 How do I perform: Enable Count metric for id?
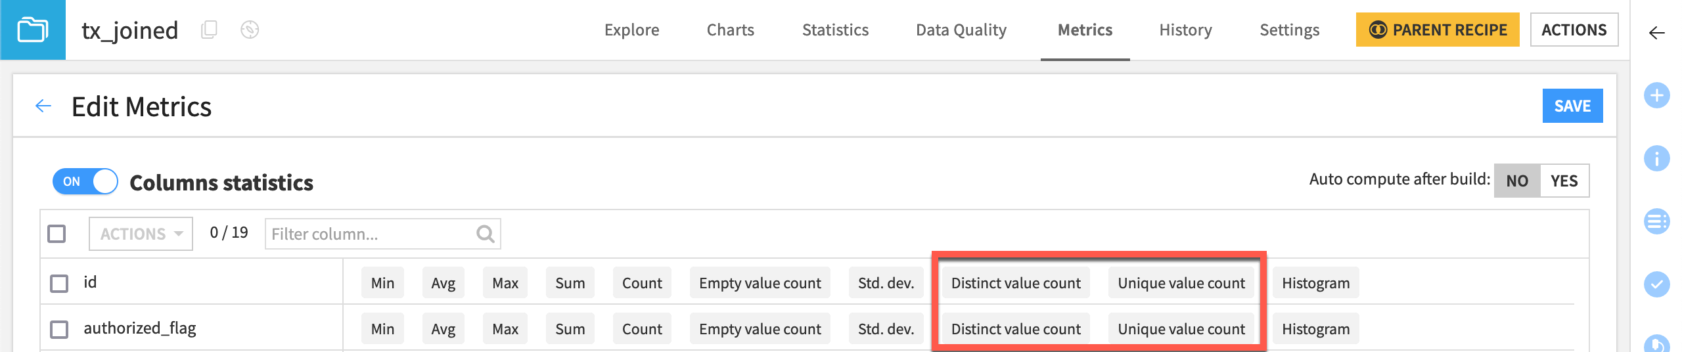(x=642, y=283)
